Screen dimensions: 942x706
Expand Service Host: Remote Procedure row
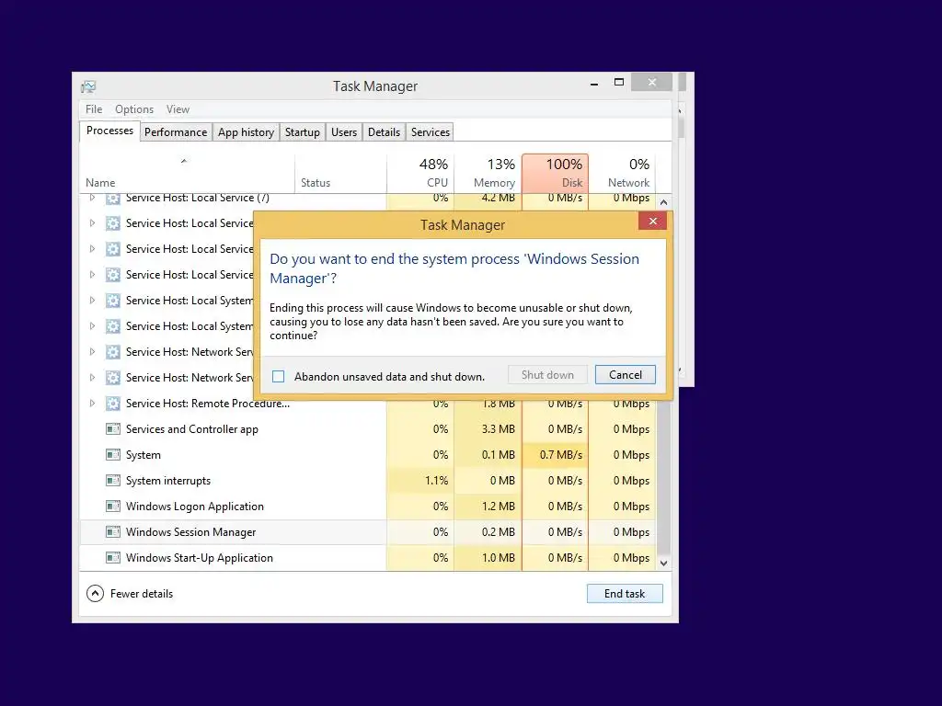92,404
